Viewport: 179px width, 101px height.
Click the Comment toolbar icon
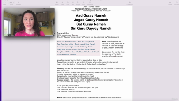(90, 3)
